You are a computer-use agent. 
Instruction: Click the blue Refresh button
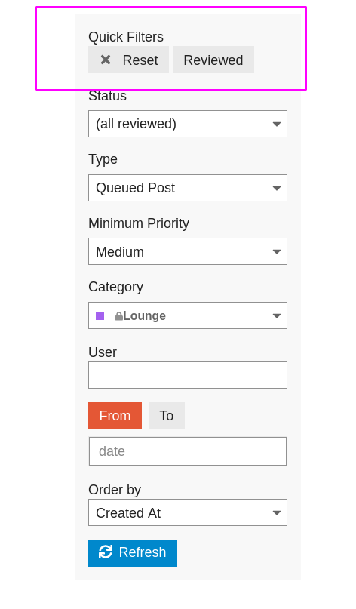click(133, 552)
